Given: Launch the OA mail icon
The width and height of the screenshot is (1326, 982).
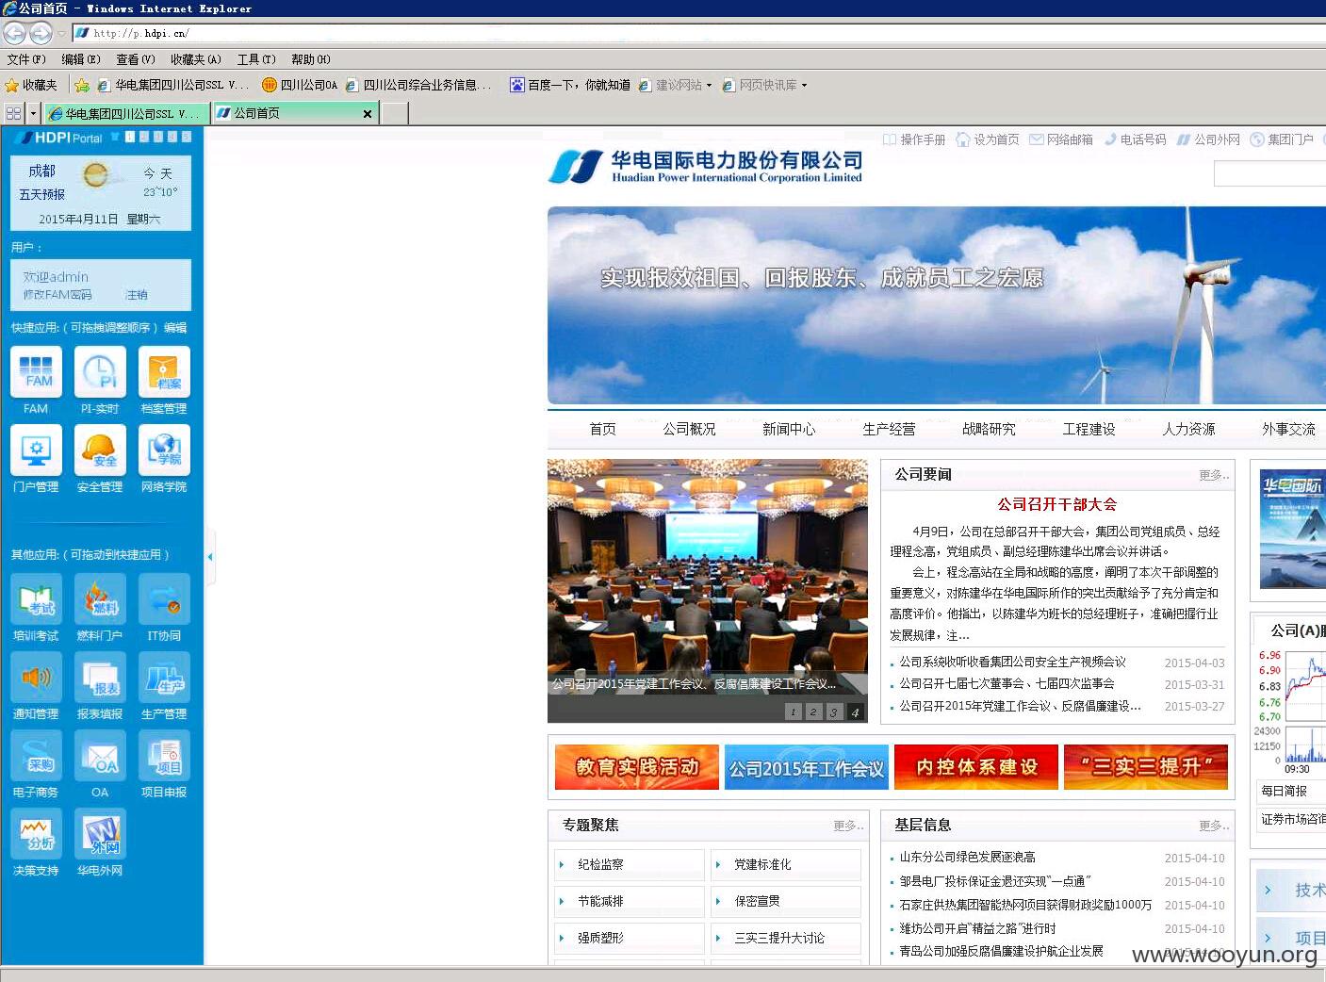Looking at the screenshot, I should click(x=100, y=756).
